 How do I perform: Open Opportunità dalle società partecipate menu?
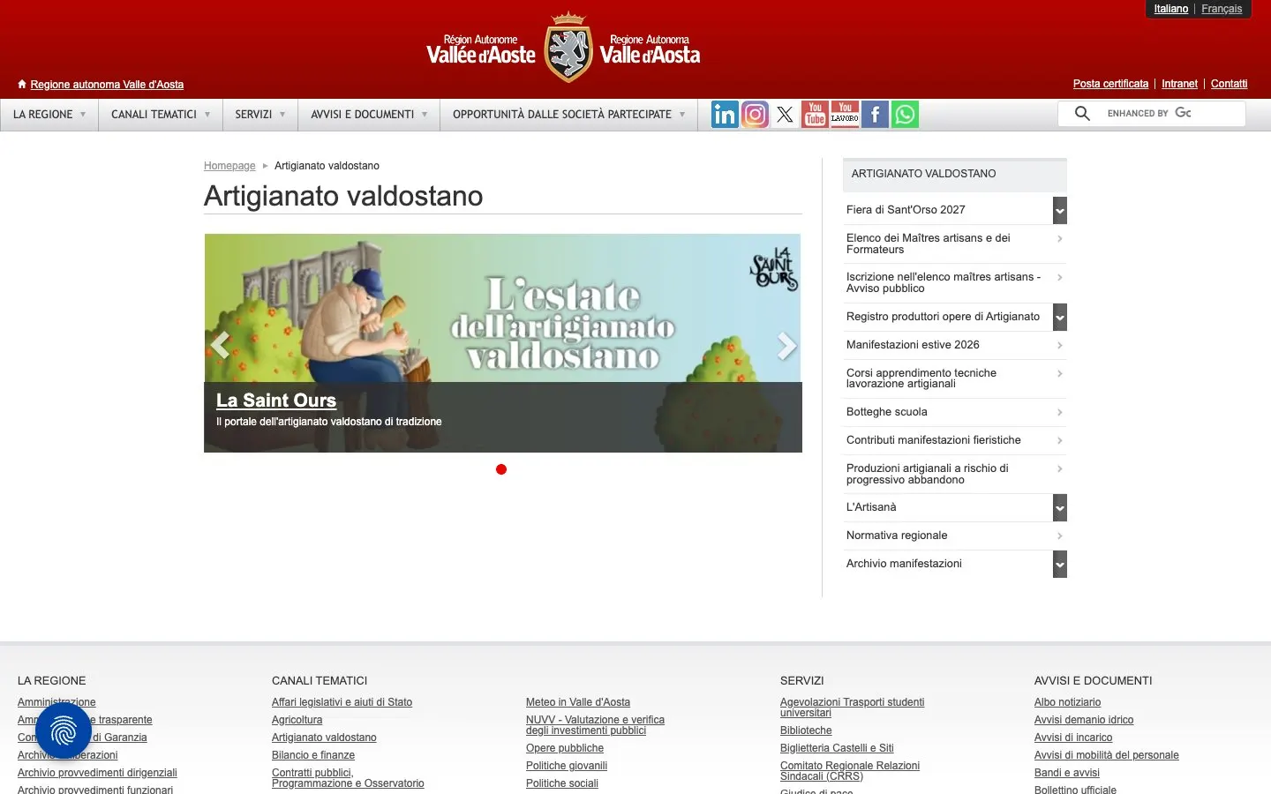click(x=569, y=115)
